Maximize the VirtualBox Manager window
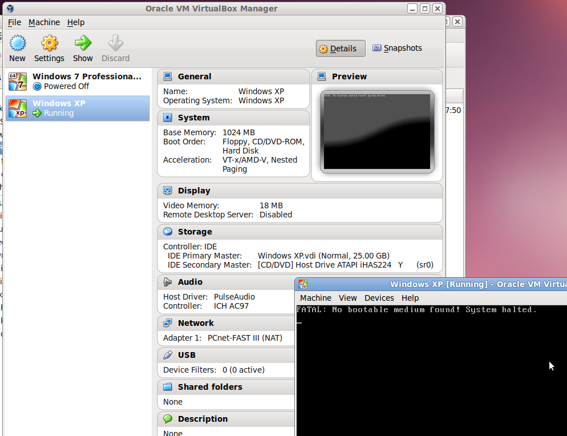Viewport: 567px width, 436px height. (425, 9)
